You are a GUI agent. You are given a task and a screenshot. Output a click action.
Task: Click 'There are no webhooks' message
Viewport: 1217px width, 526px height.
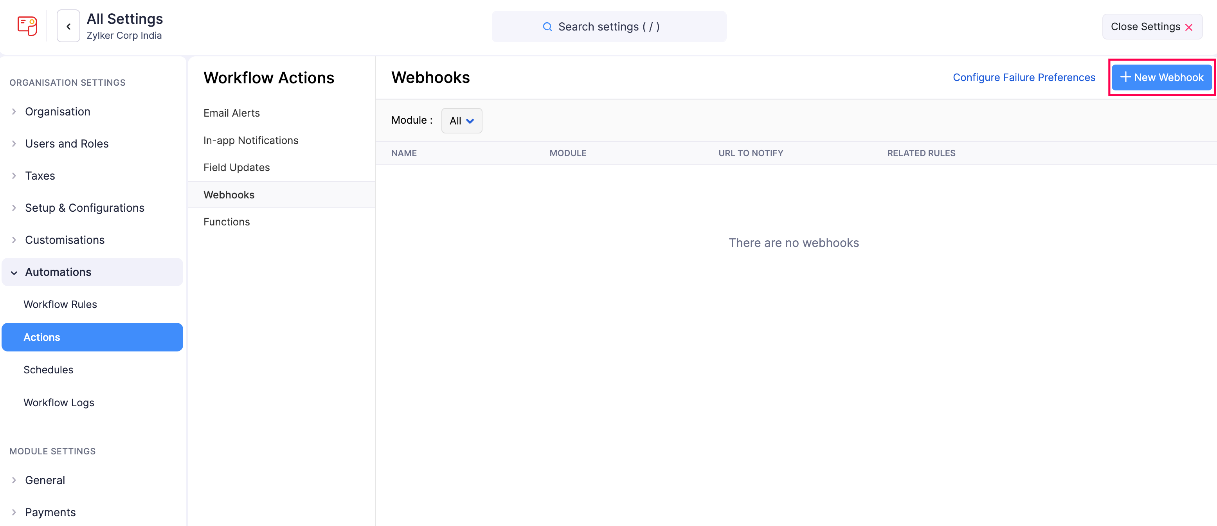click(x=794, y=243)
